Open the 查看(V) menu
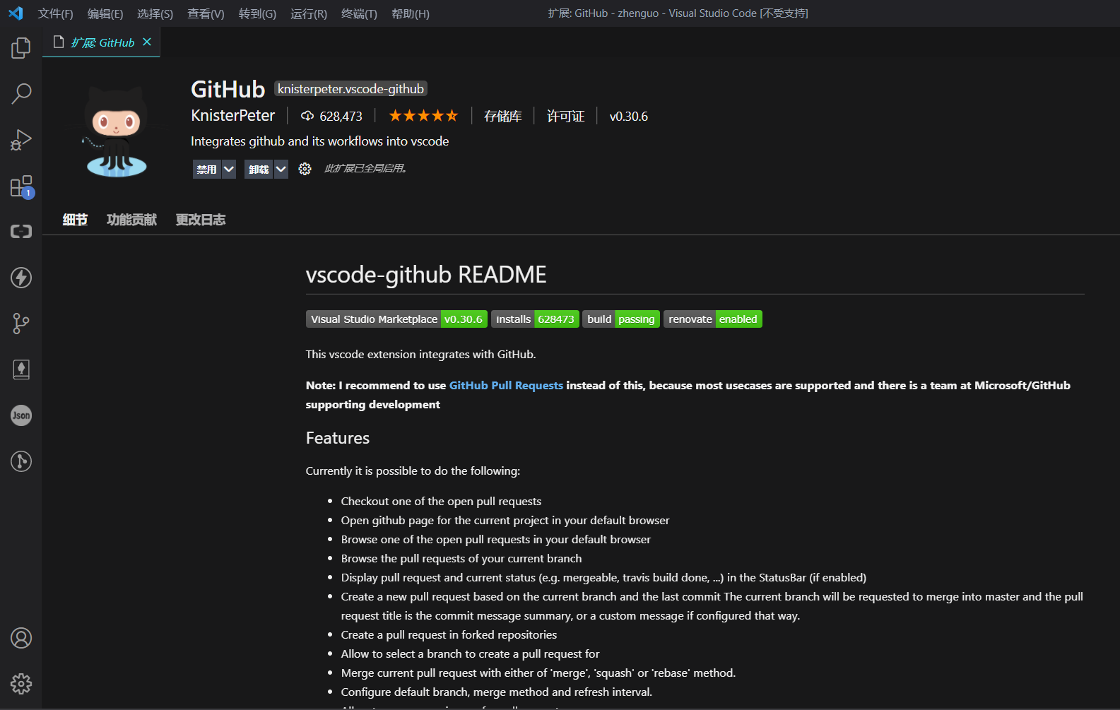Image resolution: width=1120 pixels, height=710 pixels. pyautogui.click(x=206, y=13)
